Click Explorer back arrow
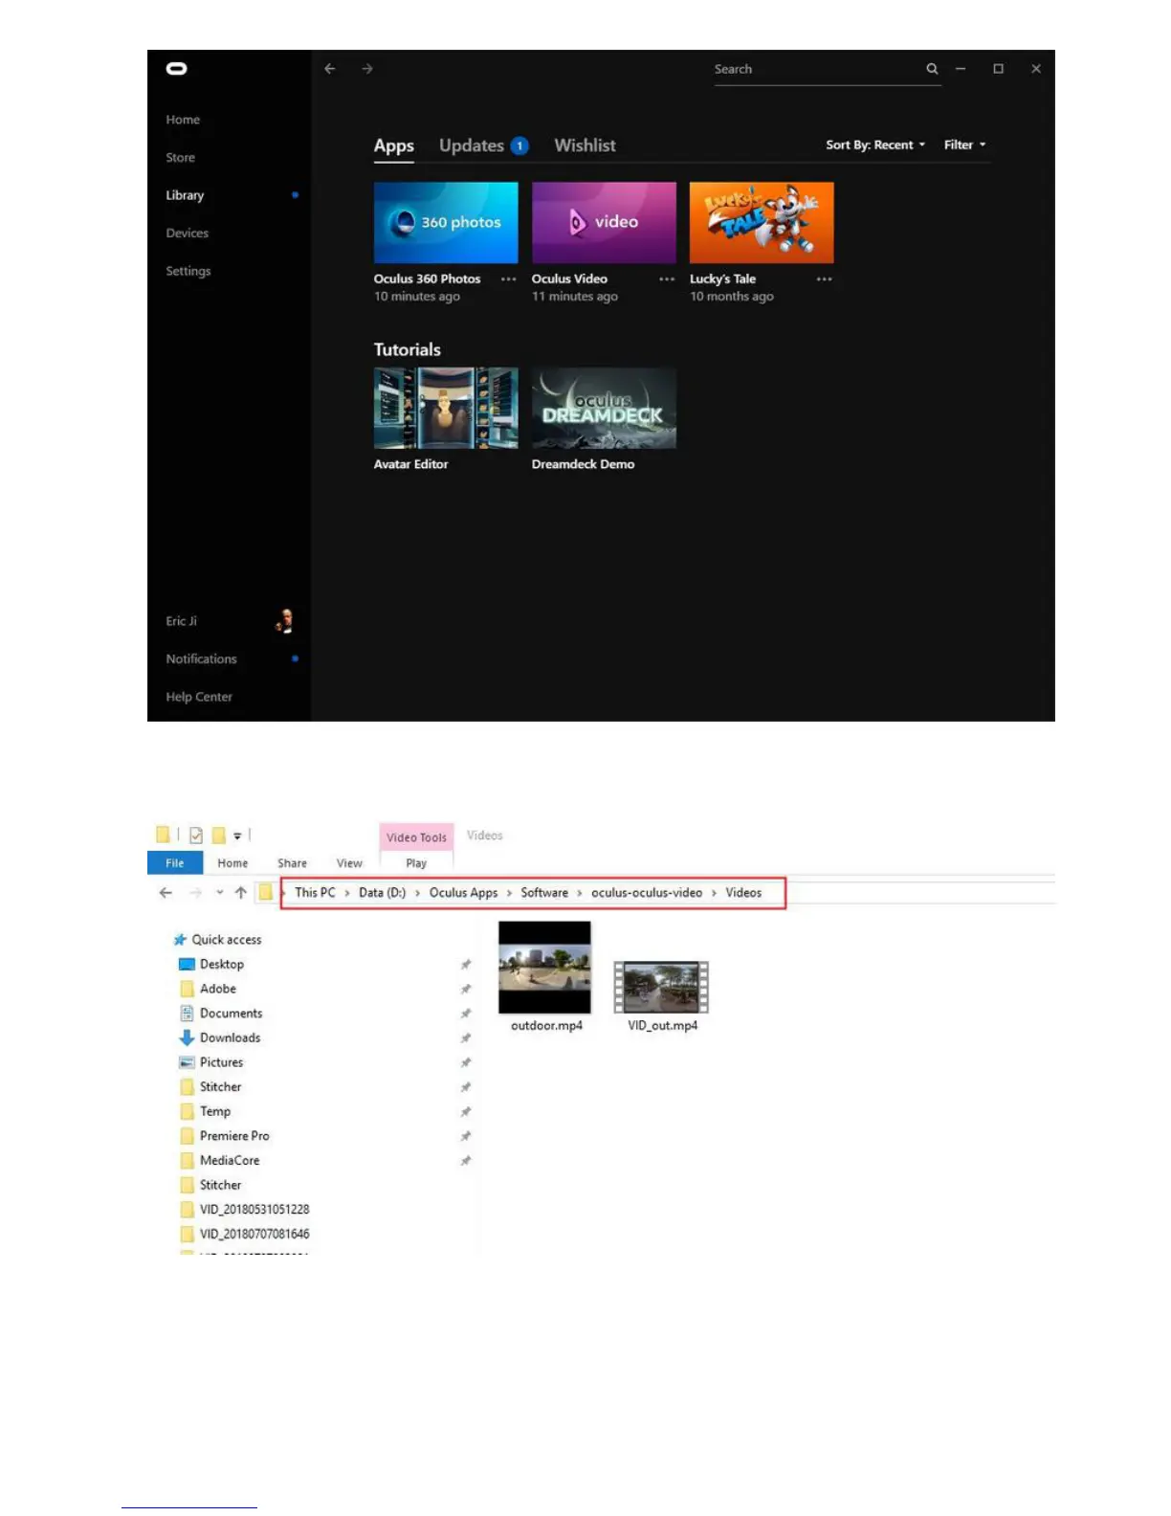Viewport: 1171px width, 1516px height. [x=166, y=893]
